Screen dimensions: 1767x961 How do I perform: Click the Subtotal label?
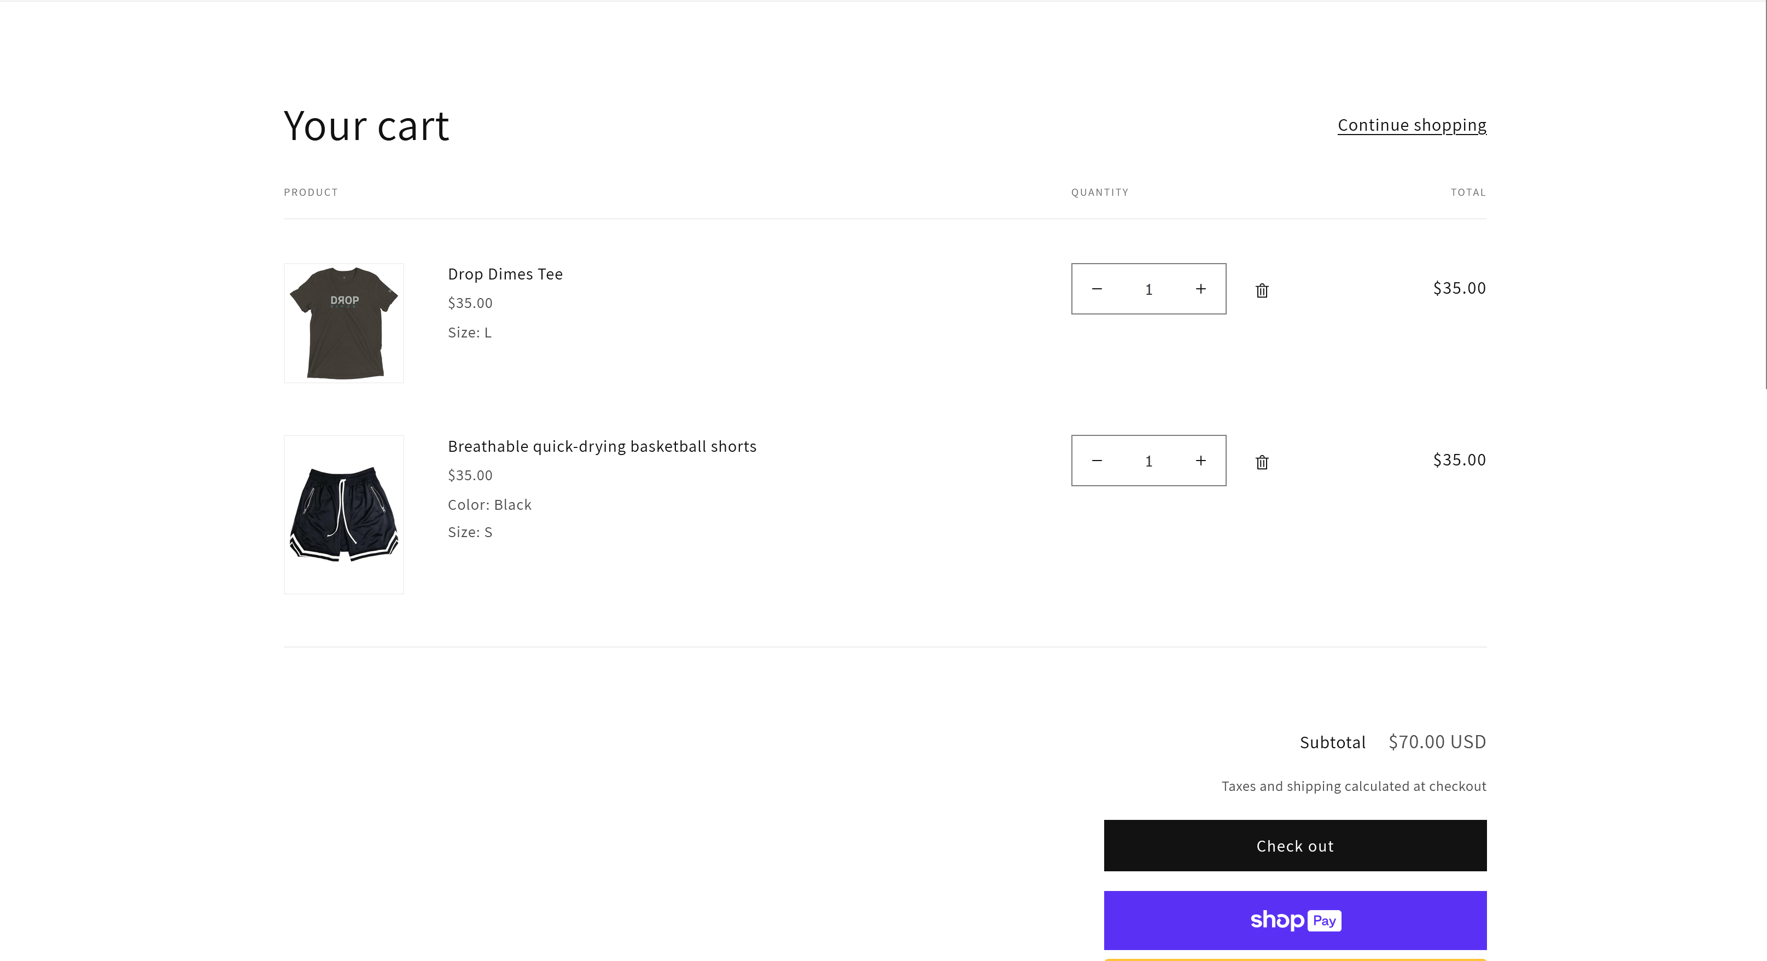(1332, 742)
